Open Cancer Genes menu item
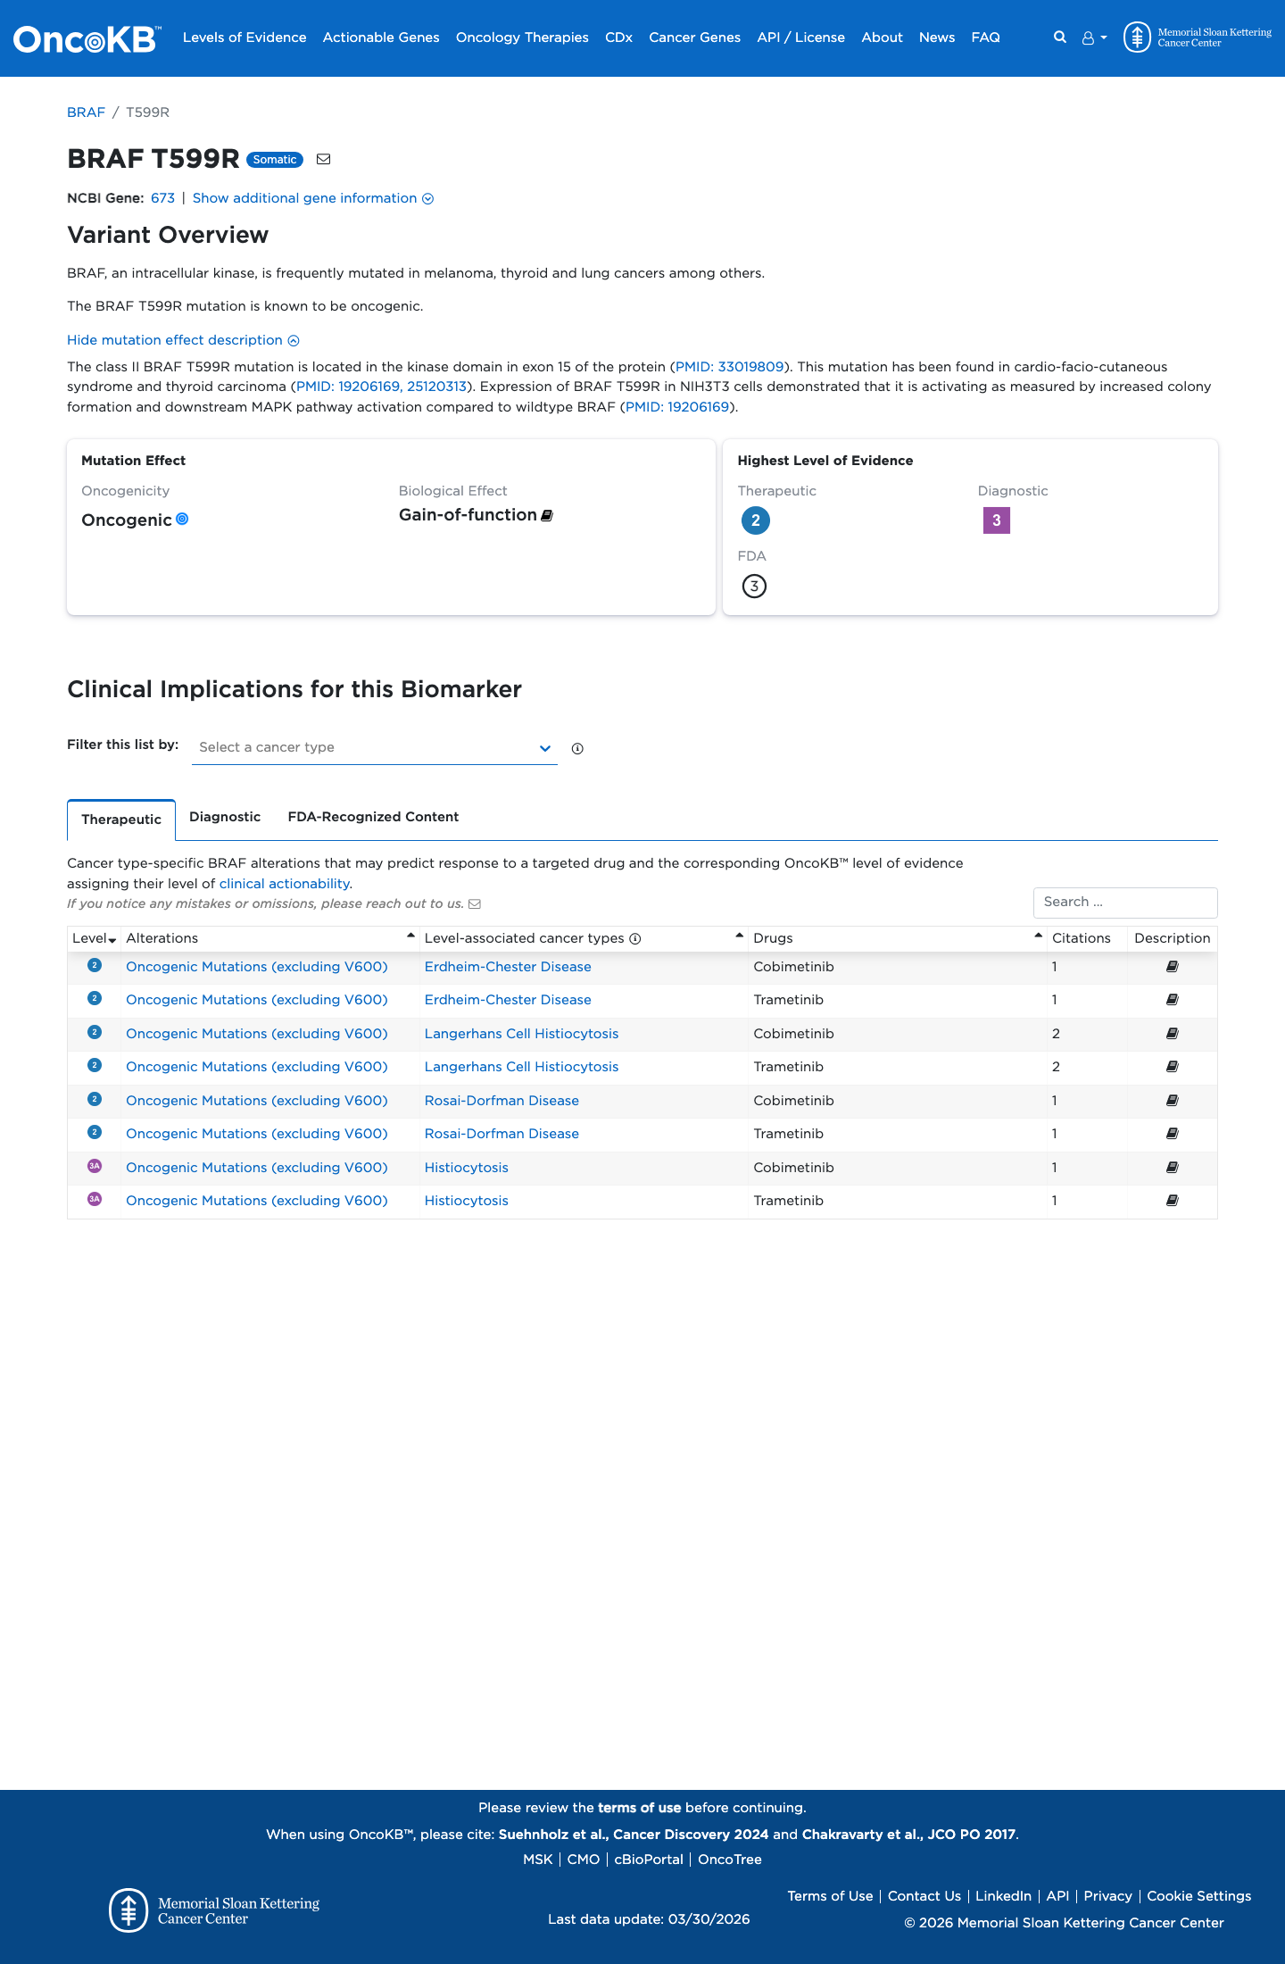 (694, 37)
